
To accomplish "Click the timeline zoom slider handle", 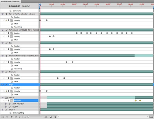I will [28, 117].
